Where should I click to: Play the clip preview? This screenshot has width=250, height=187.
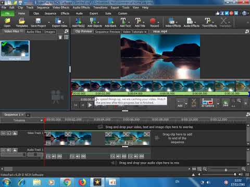coord(90,105)
